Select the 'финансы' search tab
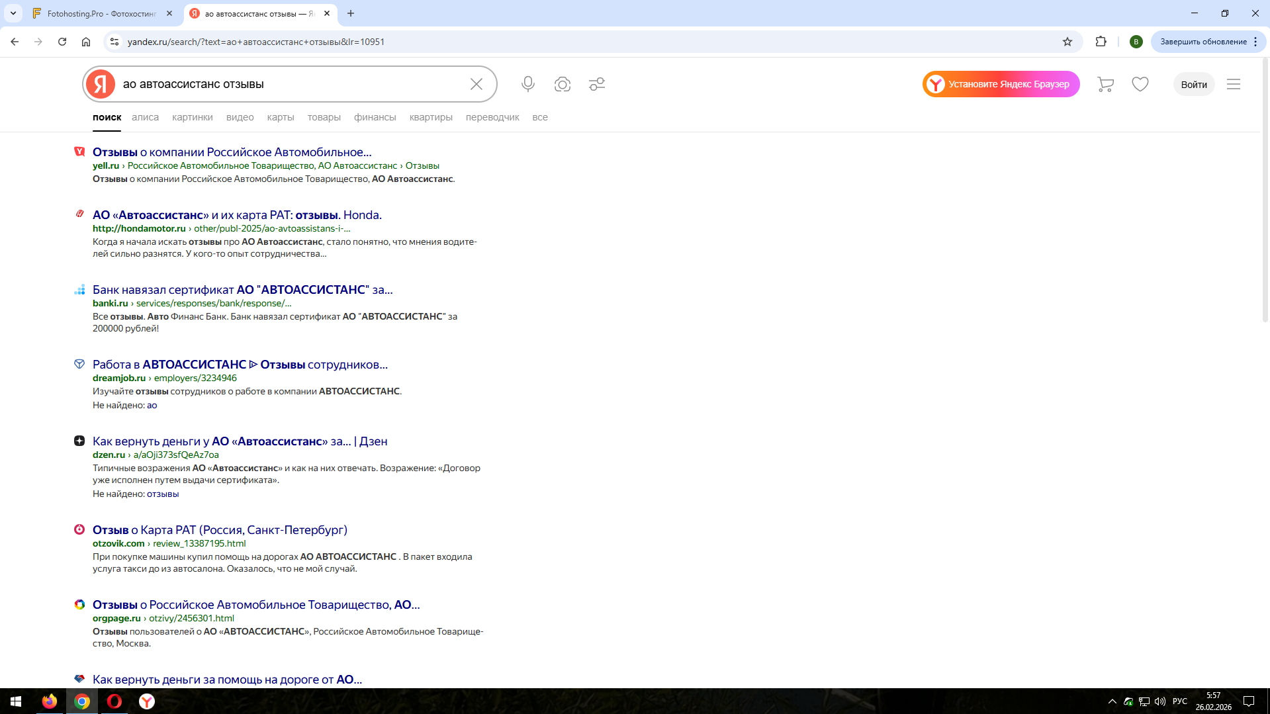Viewport: 1270px width, 714px height. (x=375, y=117)
